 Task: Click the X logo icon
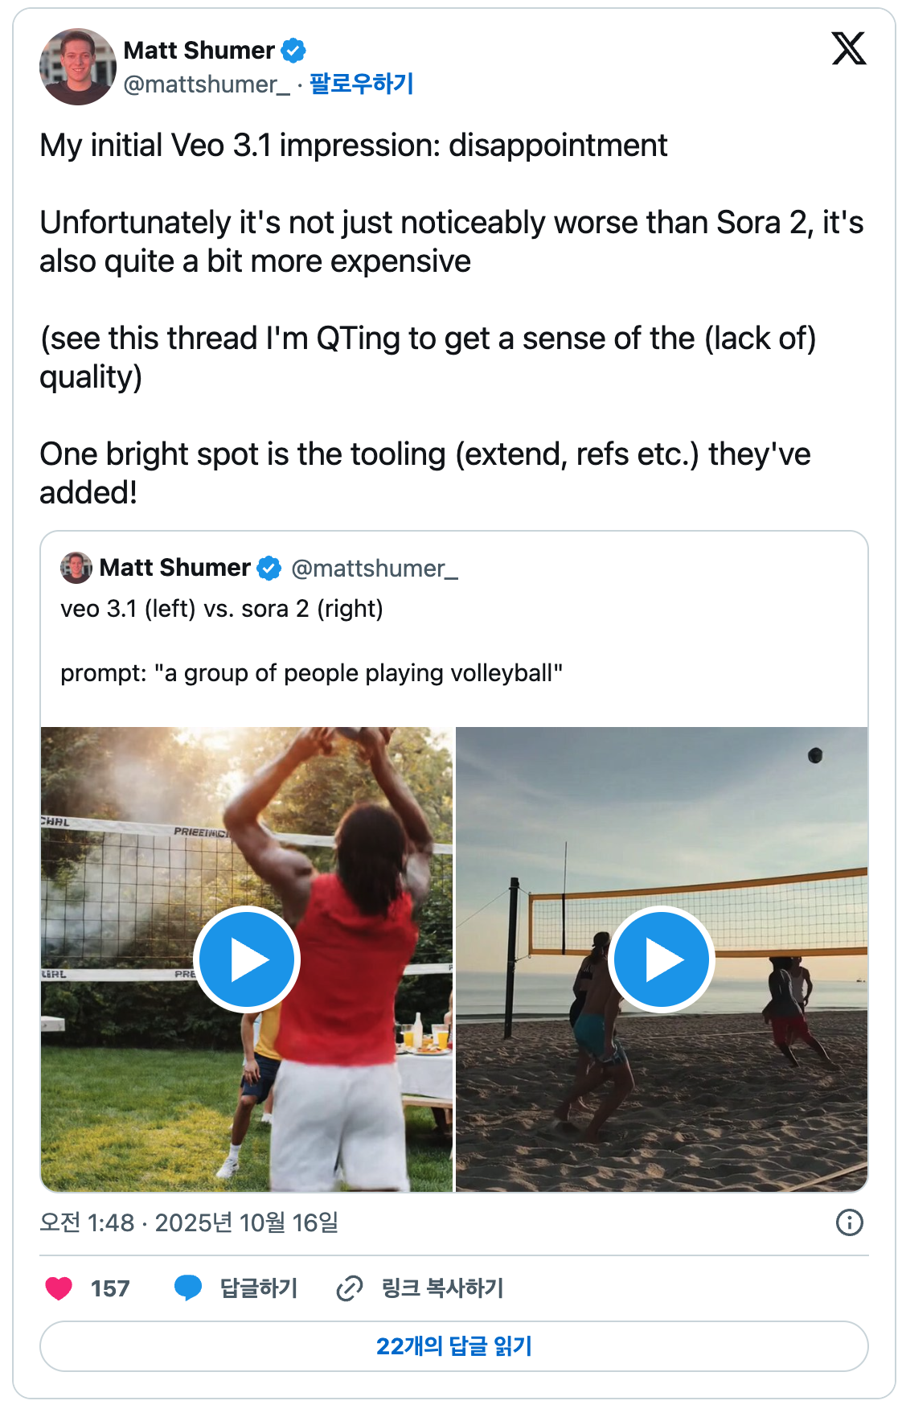[848, 49]
